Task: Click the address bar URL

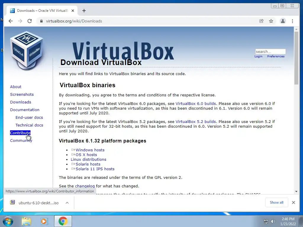Action: 74,21
